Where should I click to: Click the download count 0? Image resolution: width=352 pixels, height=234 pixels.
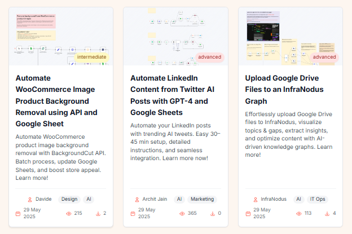coord(219,213)
